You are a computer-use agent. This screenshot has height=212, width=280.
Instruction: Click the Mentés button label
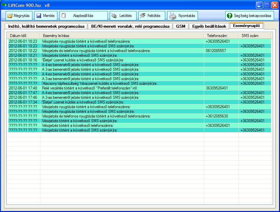point(49,16)
